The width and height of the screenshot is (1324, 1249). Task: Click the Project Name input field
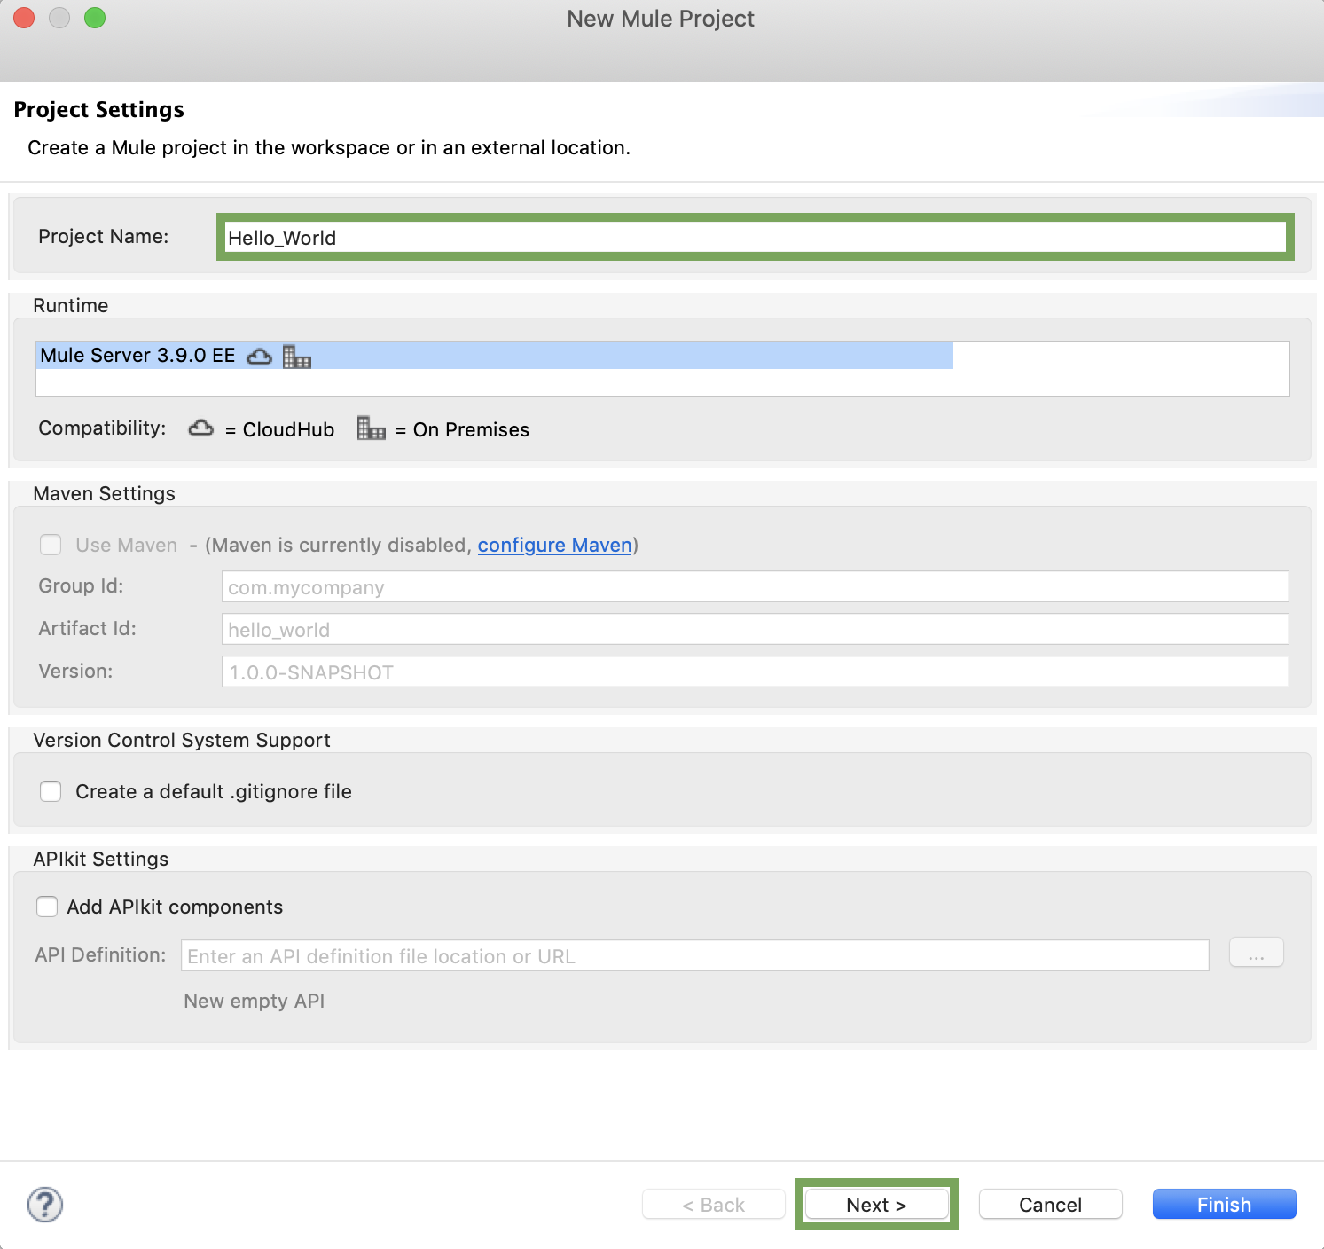click(x=755, y=237)
